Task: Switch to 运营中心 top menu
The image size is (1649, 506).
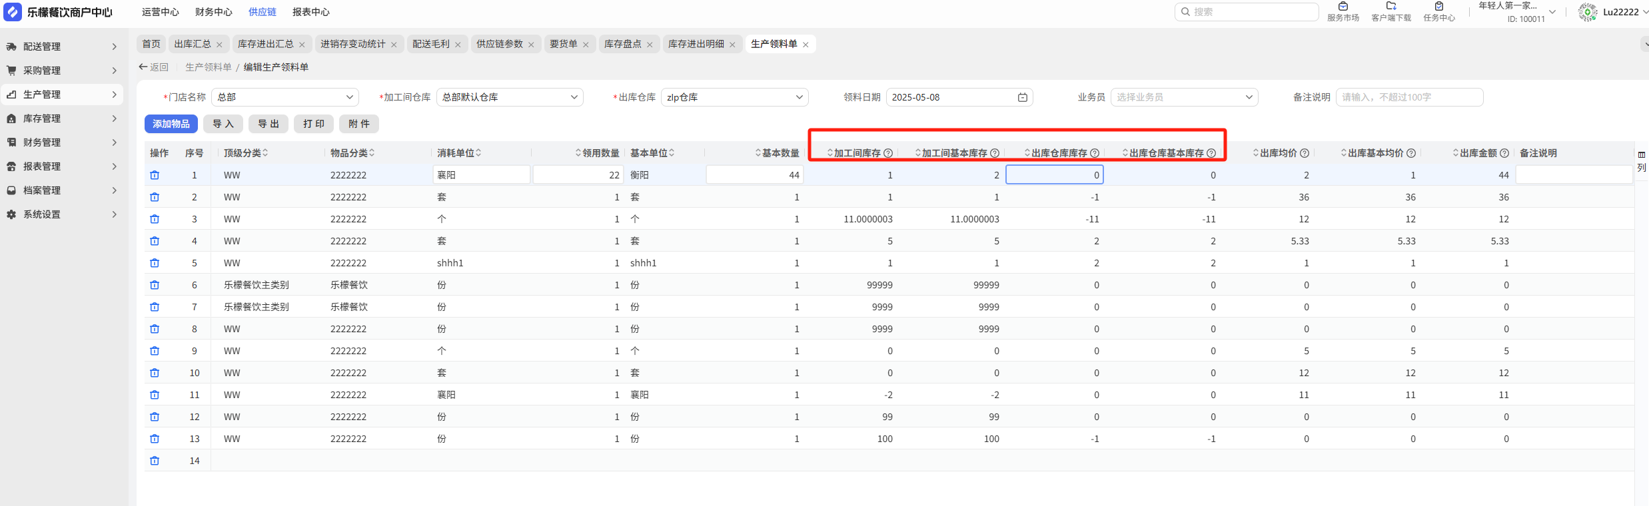Action: click(x=161, y=12)
